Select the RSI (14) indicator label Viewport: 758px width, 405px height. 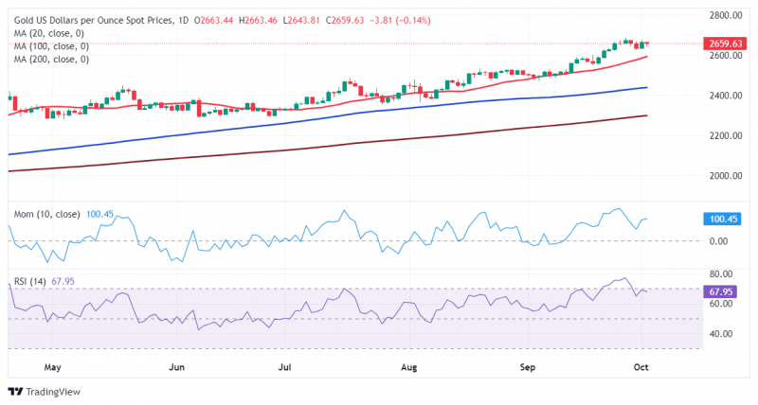pos(30,281)
